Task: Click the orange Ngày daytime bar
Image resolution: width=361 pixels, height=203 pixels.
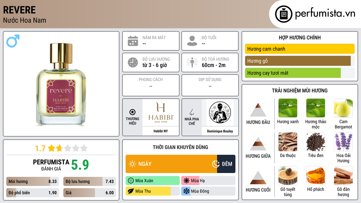Action: (171, 164)
